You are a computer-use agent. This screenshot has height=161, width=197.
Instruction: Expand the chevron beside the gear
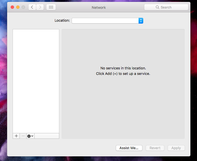click(33, 136)
